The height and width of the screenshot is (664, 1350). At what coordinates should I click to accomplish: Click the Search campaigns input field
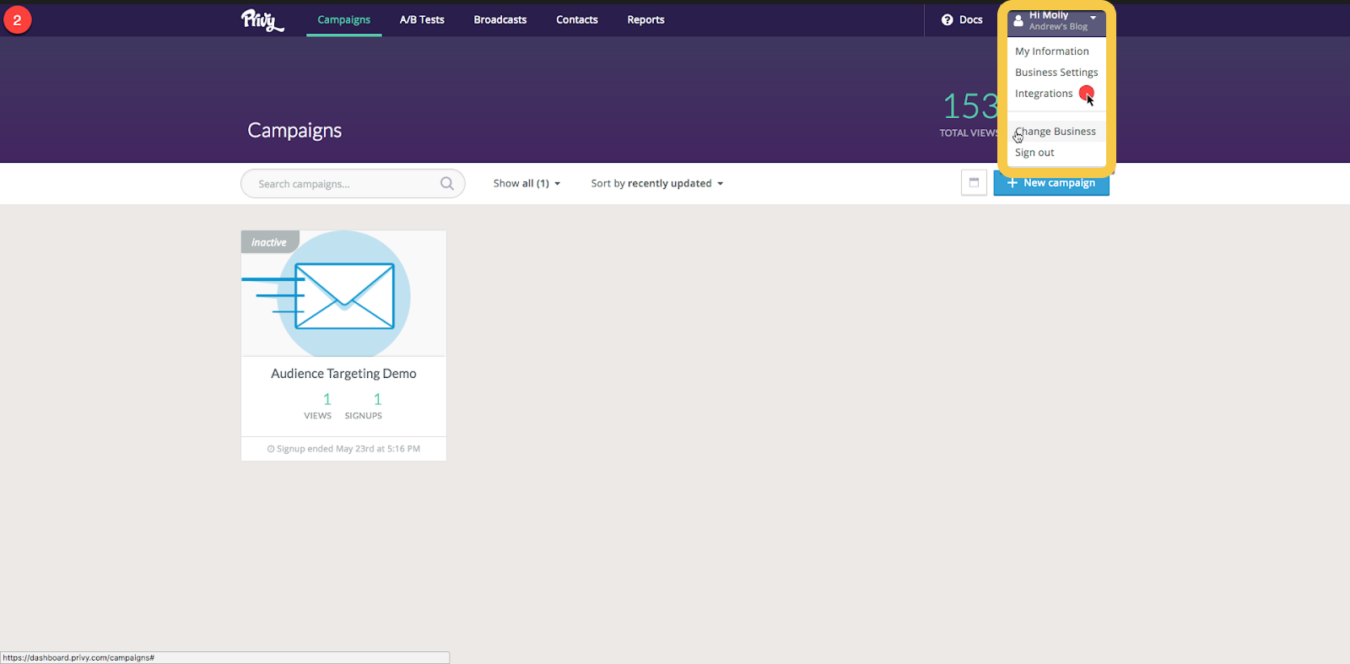[346, 184]
